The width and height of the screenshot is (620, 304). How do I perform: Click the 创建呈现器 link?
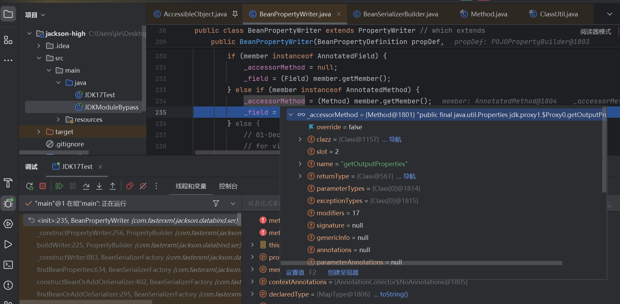coord(343,273)
